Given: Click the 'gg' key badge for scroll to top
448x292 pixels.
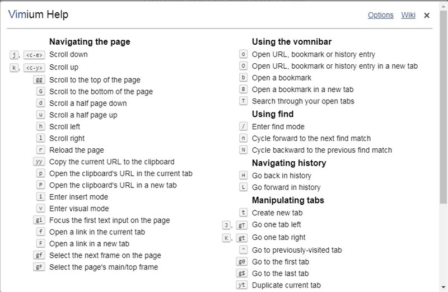Looking at the screenshot, I should click(39, 80).
